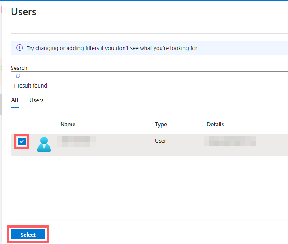Switch to the All tab
The image size is (288, 244).
click(x=15, y=100)
